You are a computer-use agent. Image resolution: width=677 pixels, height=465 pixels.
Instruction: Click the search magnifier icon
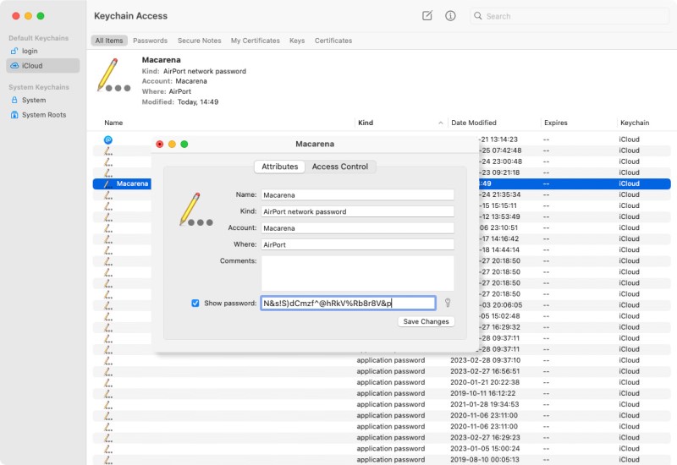[x=477, y=16]
